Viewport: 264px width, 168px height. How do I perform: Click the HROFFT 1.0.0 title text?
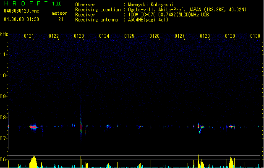[33, 3]
